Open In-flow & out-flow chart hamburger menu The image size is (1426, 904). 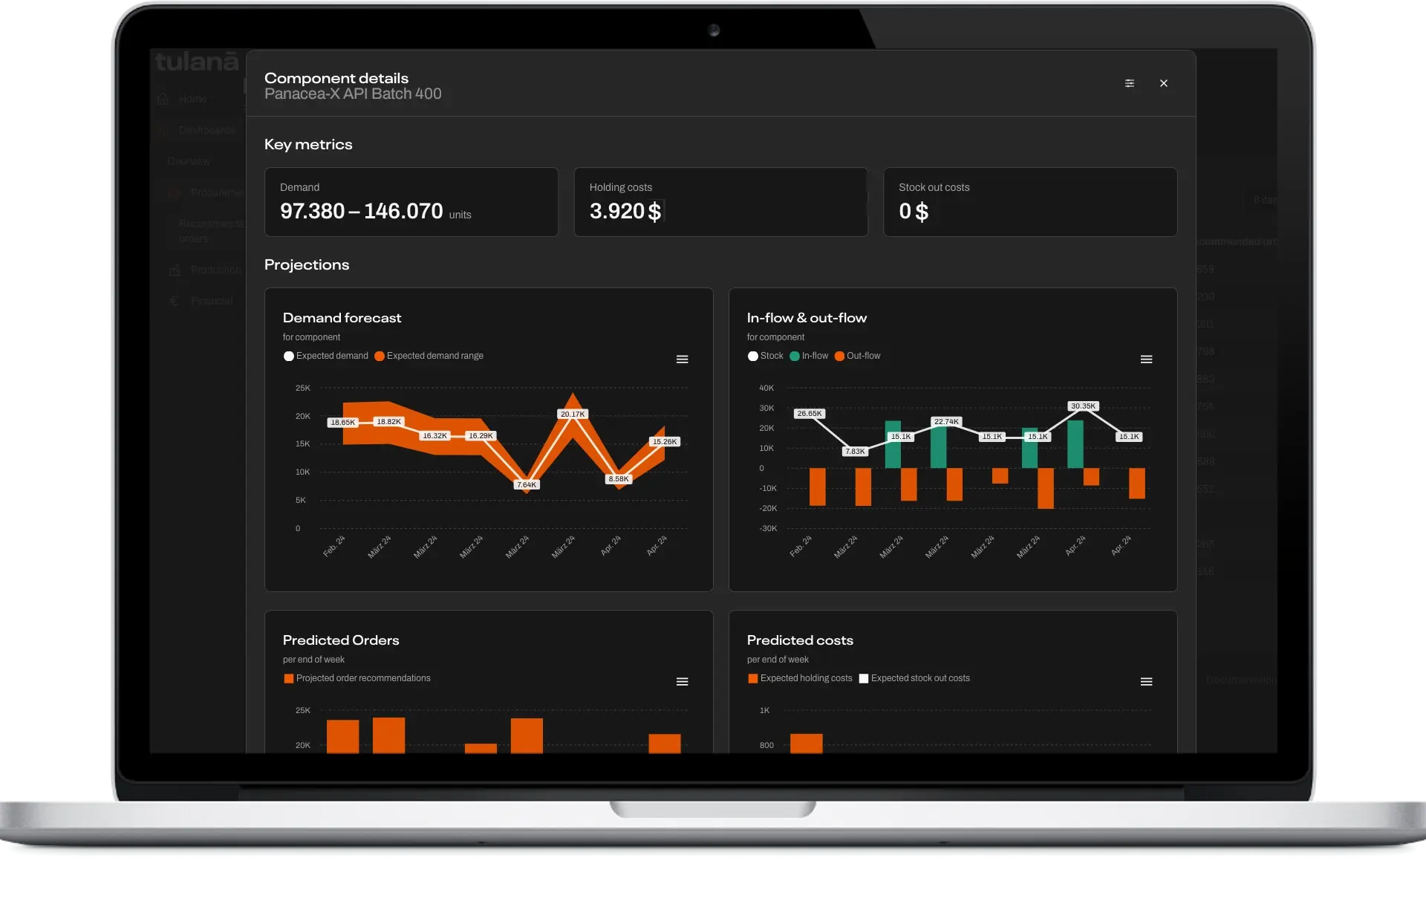click(x=1146, y=360)
